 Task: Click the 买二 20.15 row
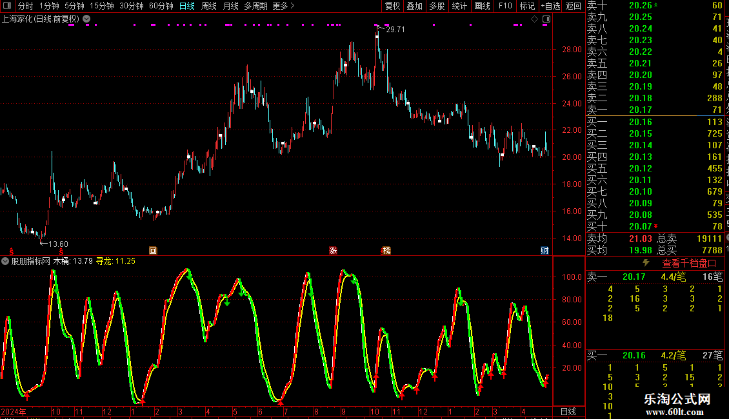pos(655,133)
